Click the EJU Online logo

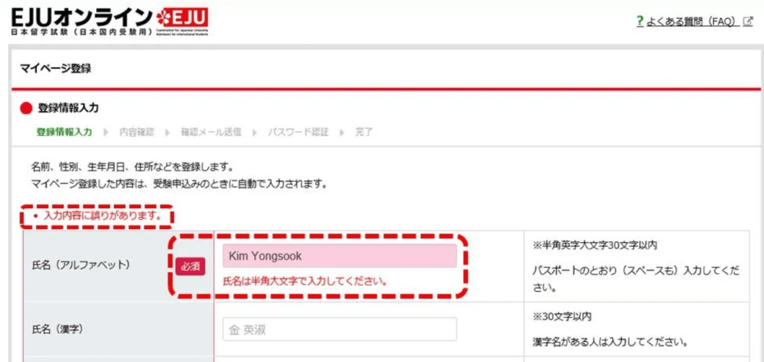pos(110,22)
